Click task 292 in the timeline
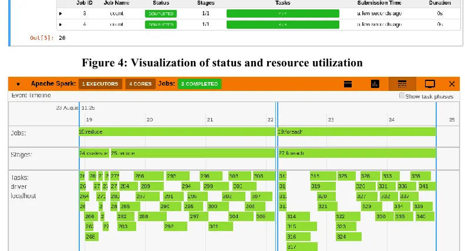 tap(176, 226)
